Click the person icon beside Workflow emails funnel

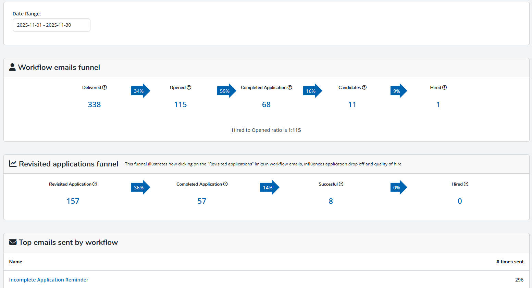click(x=12, y=67)
